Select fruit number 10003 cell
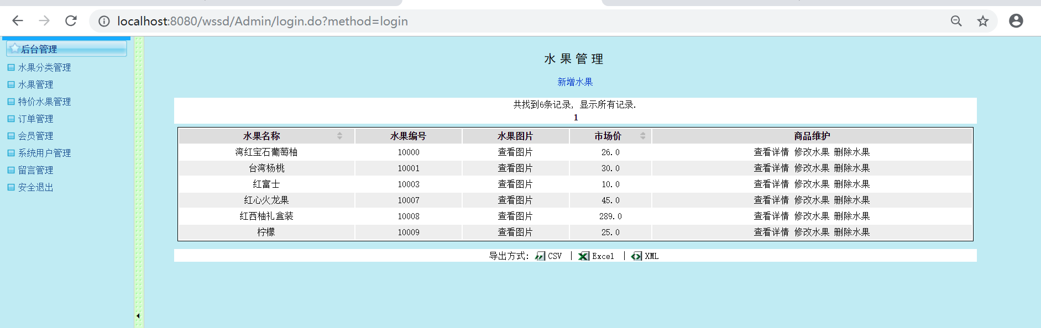Viewport: 1041px width, 328px height. [409, 184]
